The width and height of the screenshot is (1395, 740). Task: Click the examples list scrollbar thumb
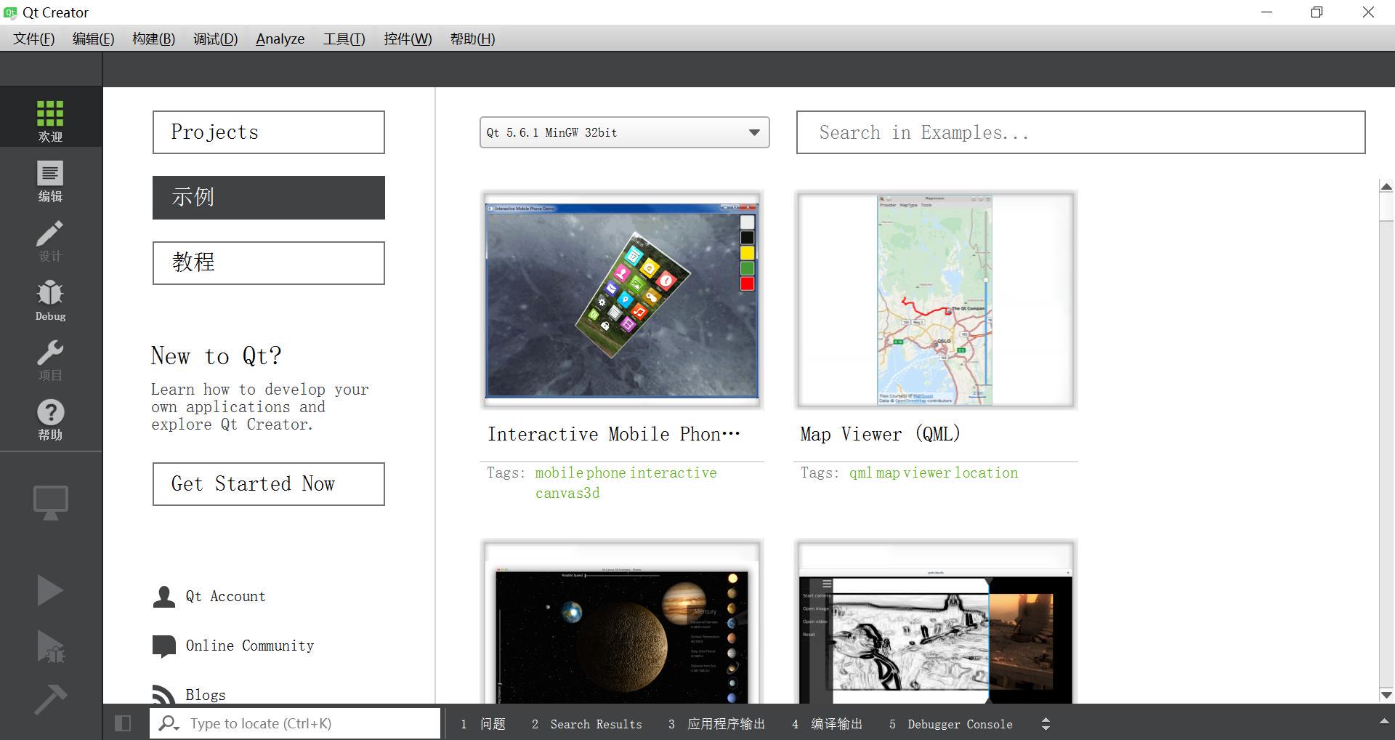pyautogui.click(x=1386, y=207)
